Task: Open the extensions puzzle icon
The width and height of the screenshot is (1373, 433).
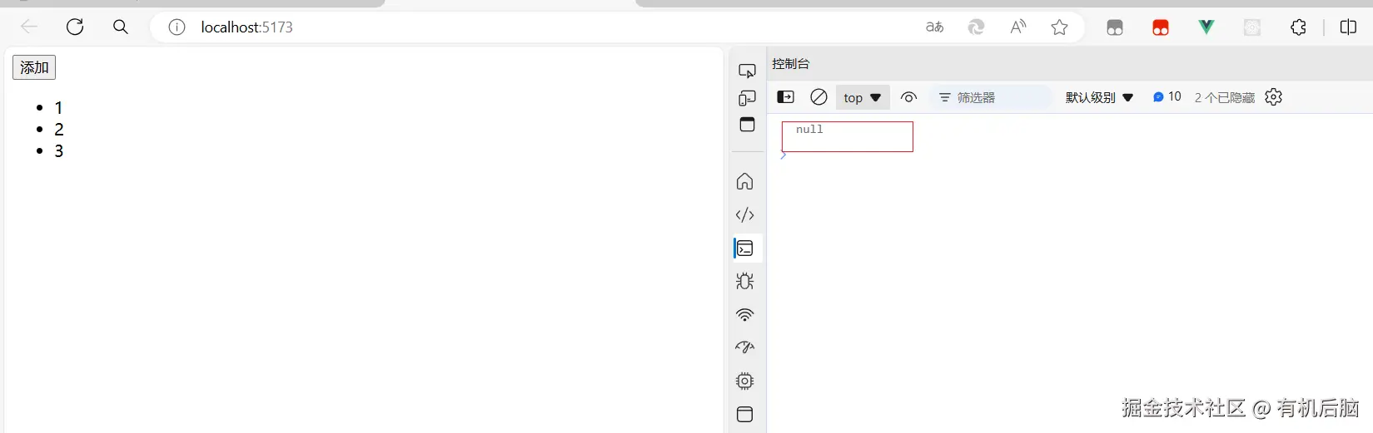Action: (1298, 27)
